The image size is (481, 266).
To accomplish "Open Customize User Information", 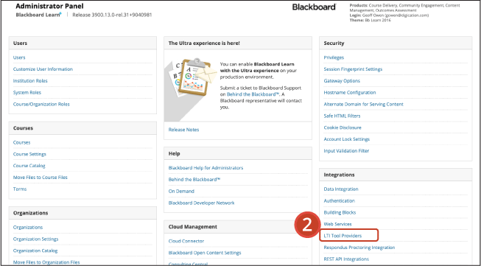I will point(43,69).
